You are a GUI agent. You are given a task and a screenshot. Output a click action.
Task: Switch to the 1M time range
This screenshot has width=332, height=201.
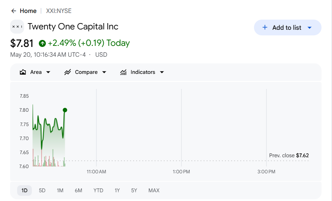point(60,190)
